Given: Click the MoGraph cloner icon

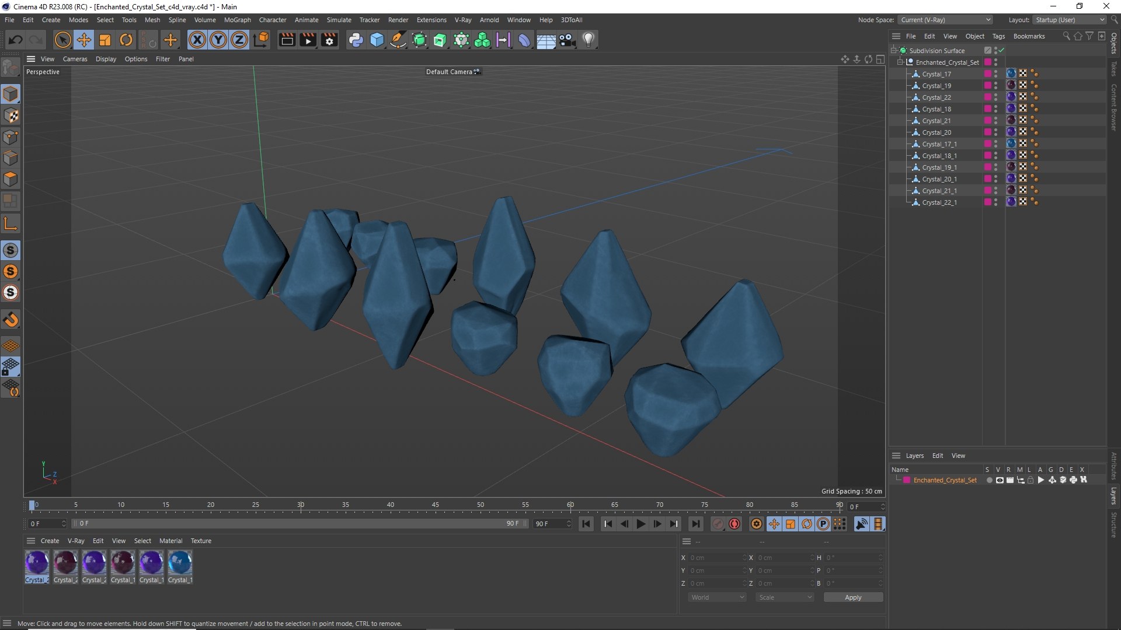Looking at the screenshot, I should [482, 40].
